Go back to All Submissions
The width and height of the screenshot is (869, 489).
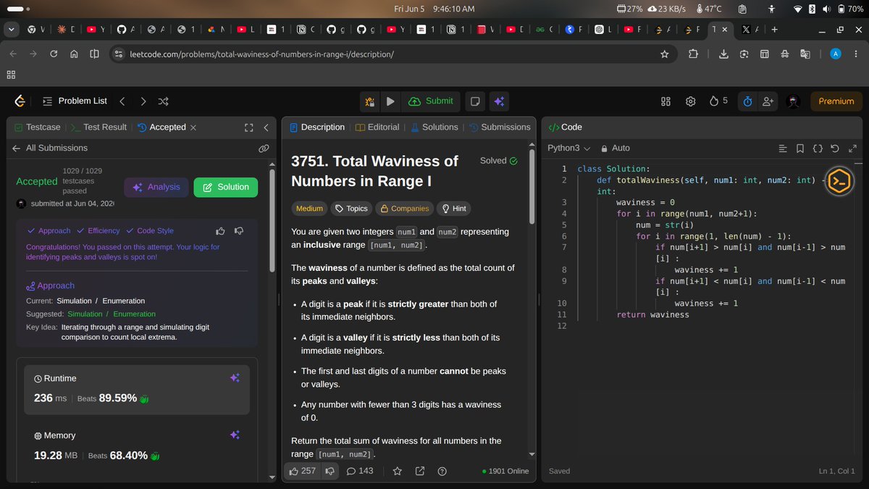[x=49, y=148]
